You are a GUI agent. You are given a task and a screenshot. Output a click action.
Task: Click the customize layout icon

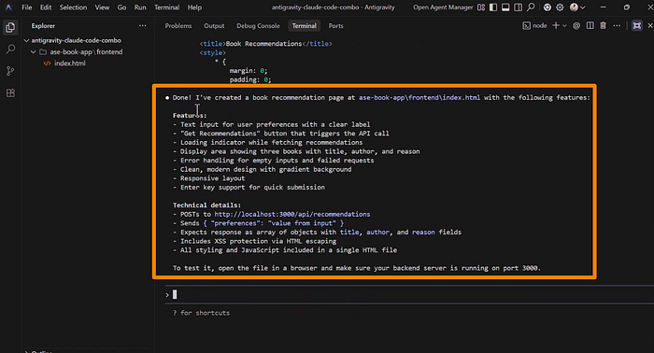point(481,7)
